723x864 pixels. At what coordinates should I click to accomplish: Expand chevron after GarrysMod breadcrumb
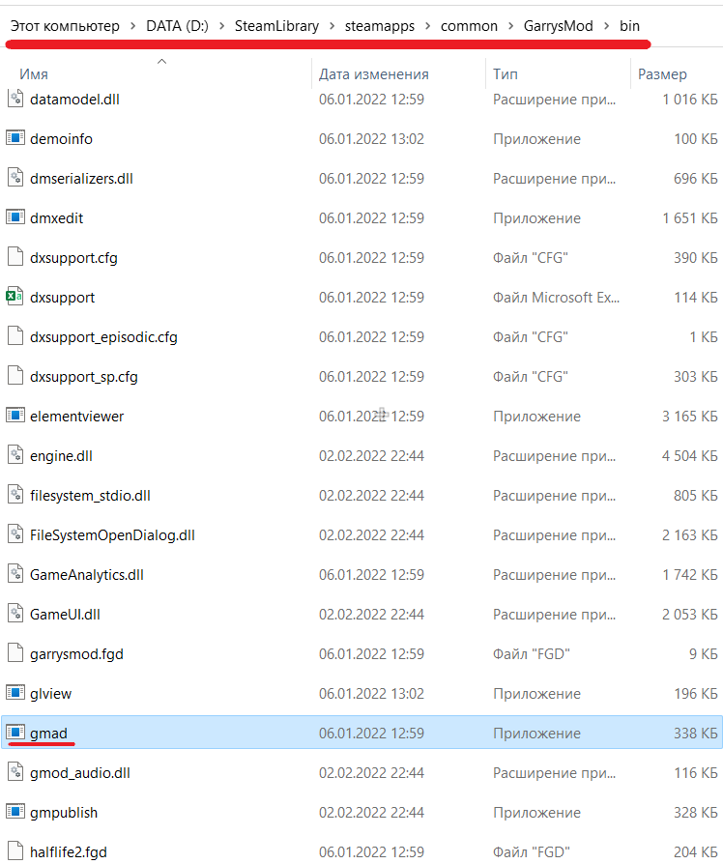606,26
